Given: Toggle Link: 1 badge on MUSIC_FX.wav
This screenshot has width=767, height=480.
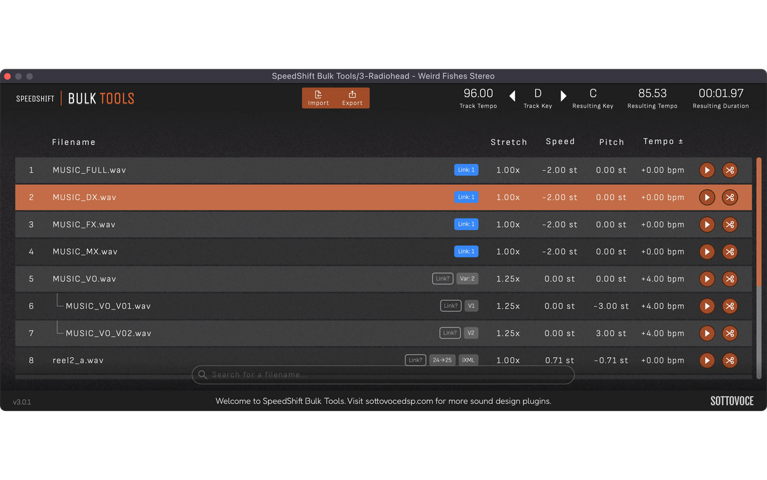Looking at the screenshot, I should 466,224.
